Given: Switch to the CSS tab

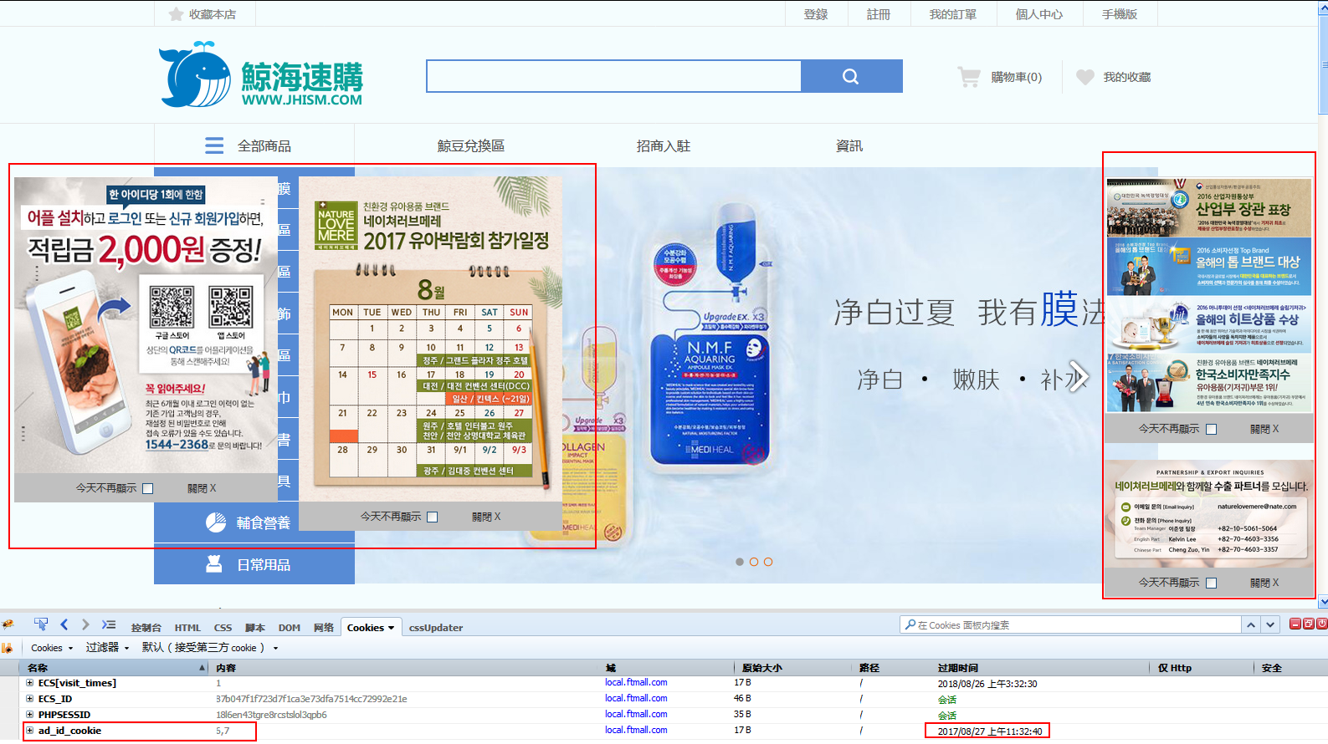Looking at the screenshot, I should (x=223, y=628).
